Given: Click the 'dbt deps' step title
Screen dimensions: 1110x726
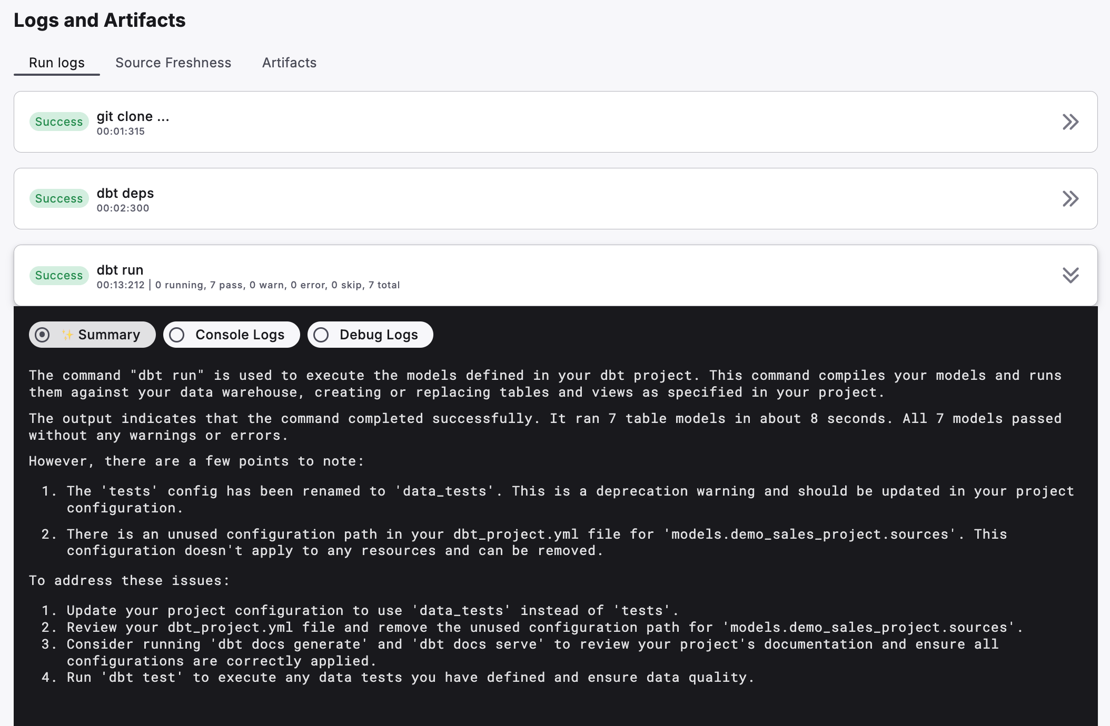Looking at the screenshot, I should point(125,193).
